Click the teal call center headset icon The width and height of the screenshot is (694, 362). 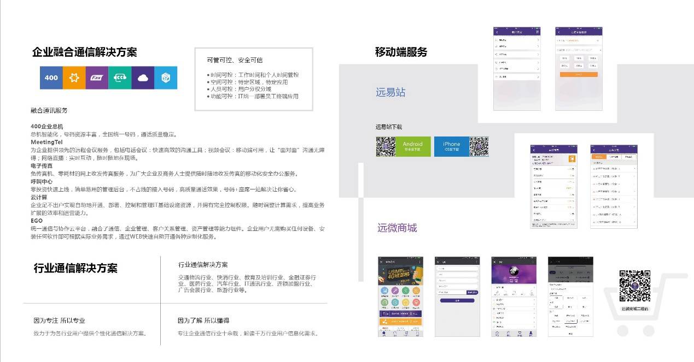pos(120,78)
